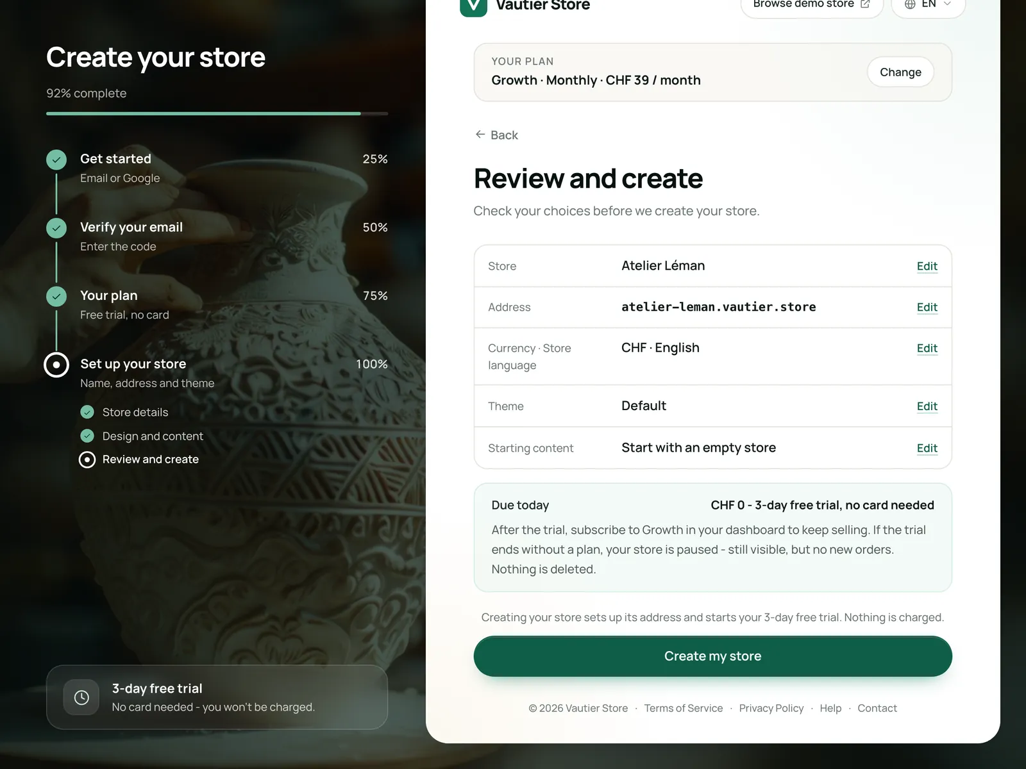Click the Change plan button
The height and width of the screenshot is (769, 1026).
pyautogui.click(x=900, y=72)
